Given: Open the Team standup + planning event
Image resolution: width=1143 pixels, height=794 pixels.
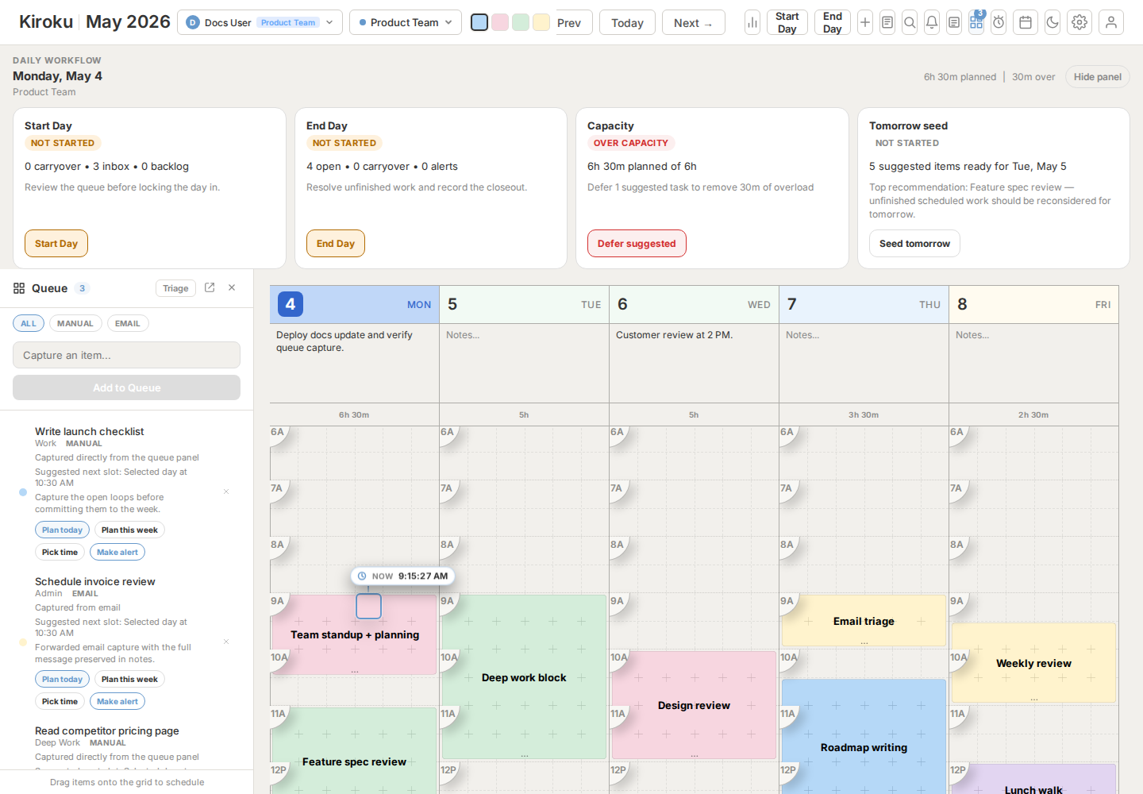Looking at the screenshot, I should click(354, 635).
